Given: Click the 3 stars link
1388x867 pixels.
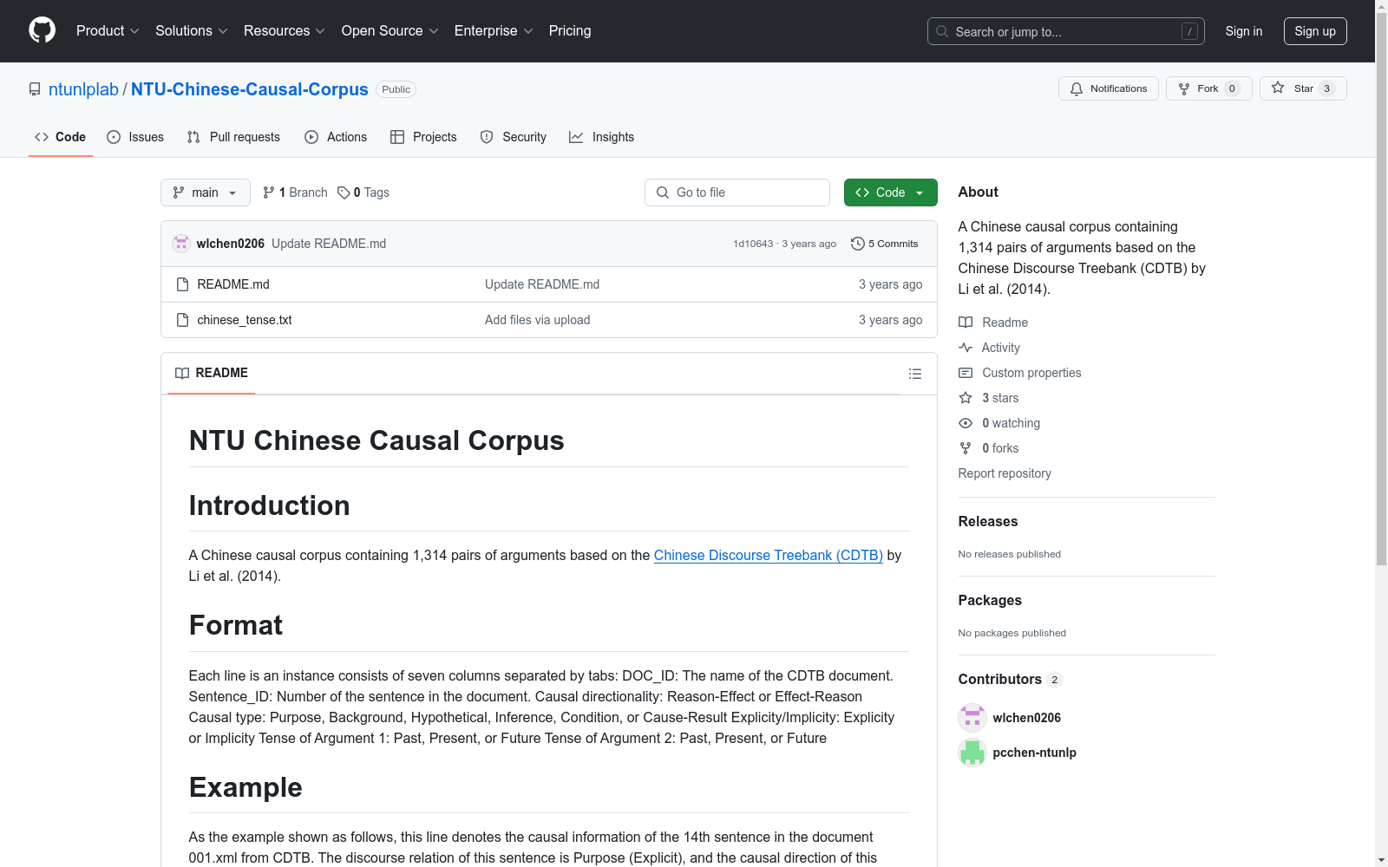Looking at the screenshot, I should point(1000,398).
